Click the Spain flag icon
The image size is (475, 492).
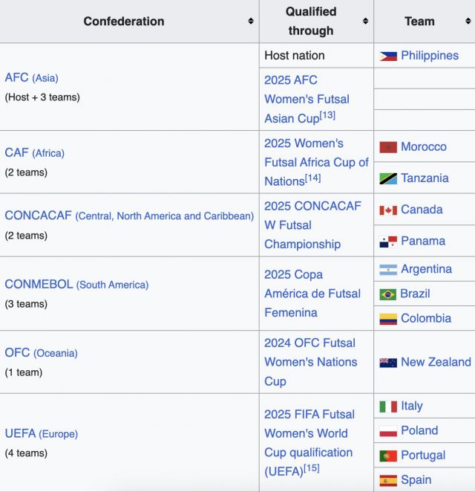point(388,480)
